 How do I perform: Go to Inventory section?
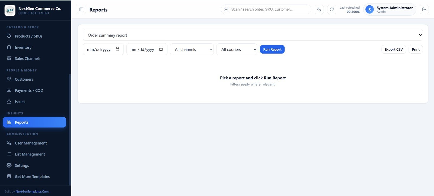tap(34, 47)
